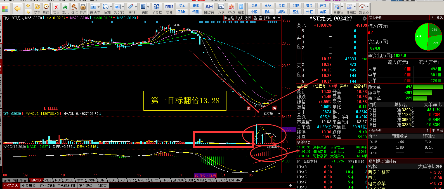This screenshot has height=189, width=444.
Task: Click 删自选 to remove from watchlist
Action: [229, 18]
